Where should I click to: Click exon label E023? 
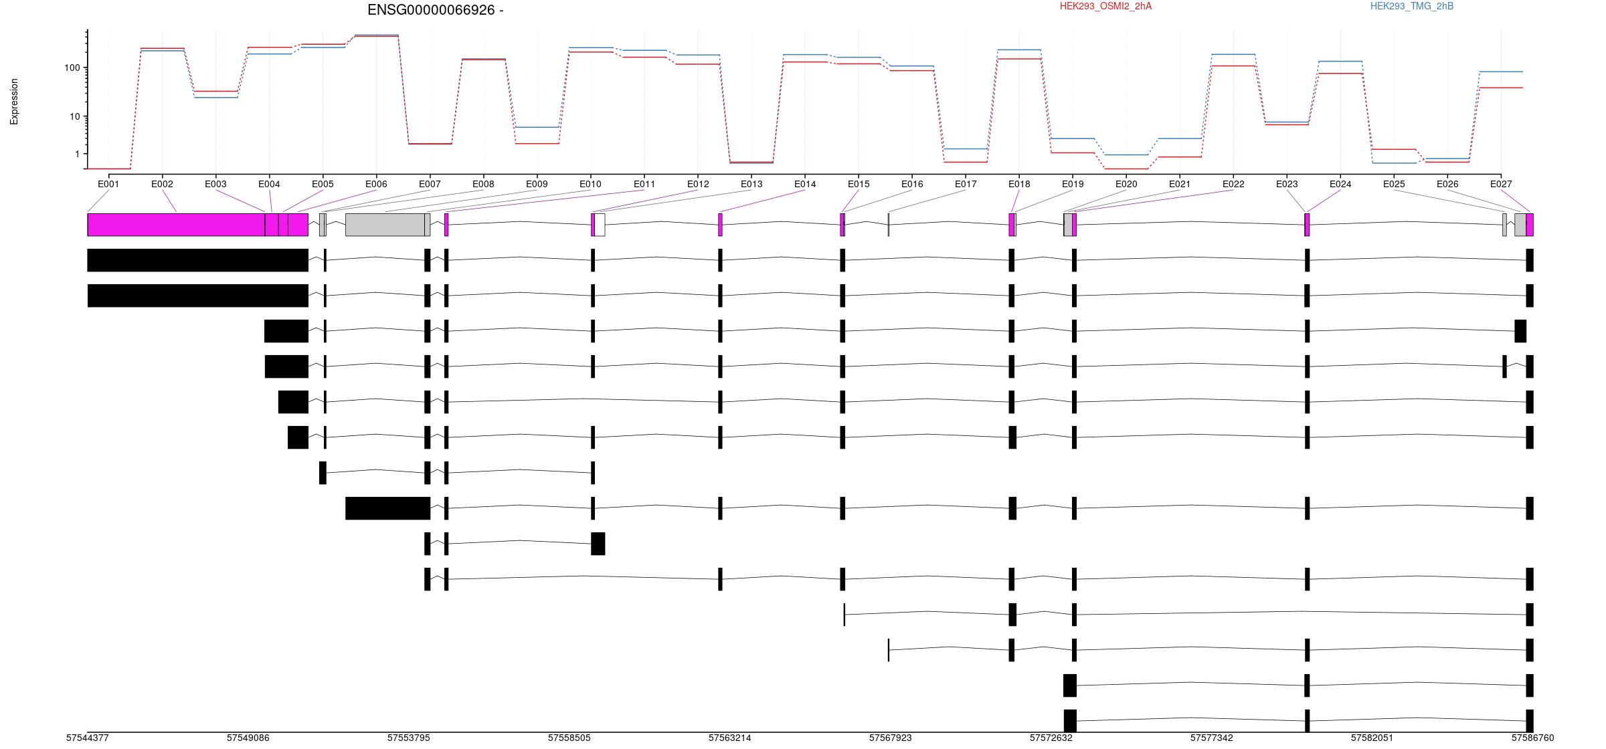(x=1287, y=184)
